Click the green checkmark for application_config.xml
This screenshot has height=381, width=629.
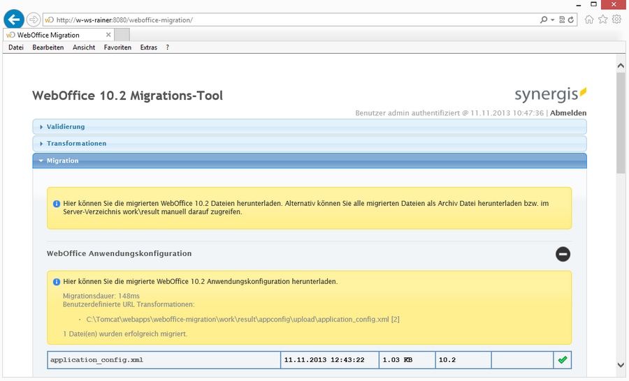[563, 360]
